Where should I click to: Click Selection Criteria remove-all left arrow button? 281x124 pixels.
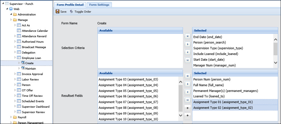pos(188,60)
